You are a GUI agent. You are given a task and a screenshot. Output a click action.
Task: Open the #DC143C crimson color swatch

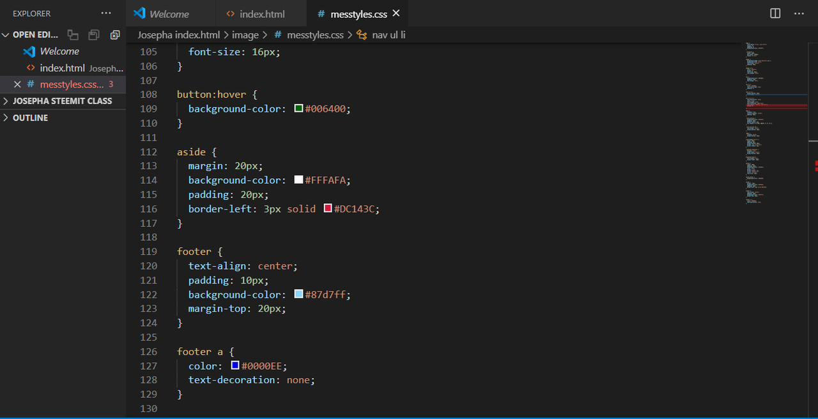(x=328, y=208)
